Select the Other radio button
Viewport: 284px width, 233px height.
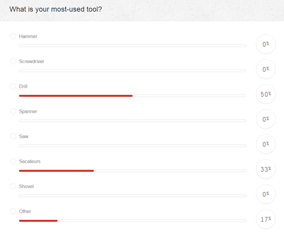coord(13,211)
